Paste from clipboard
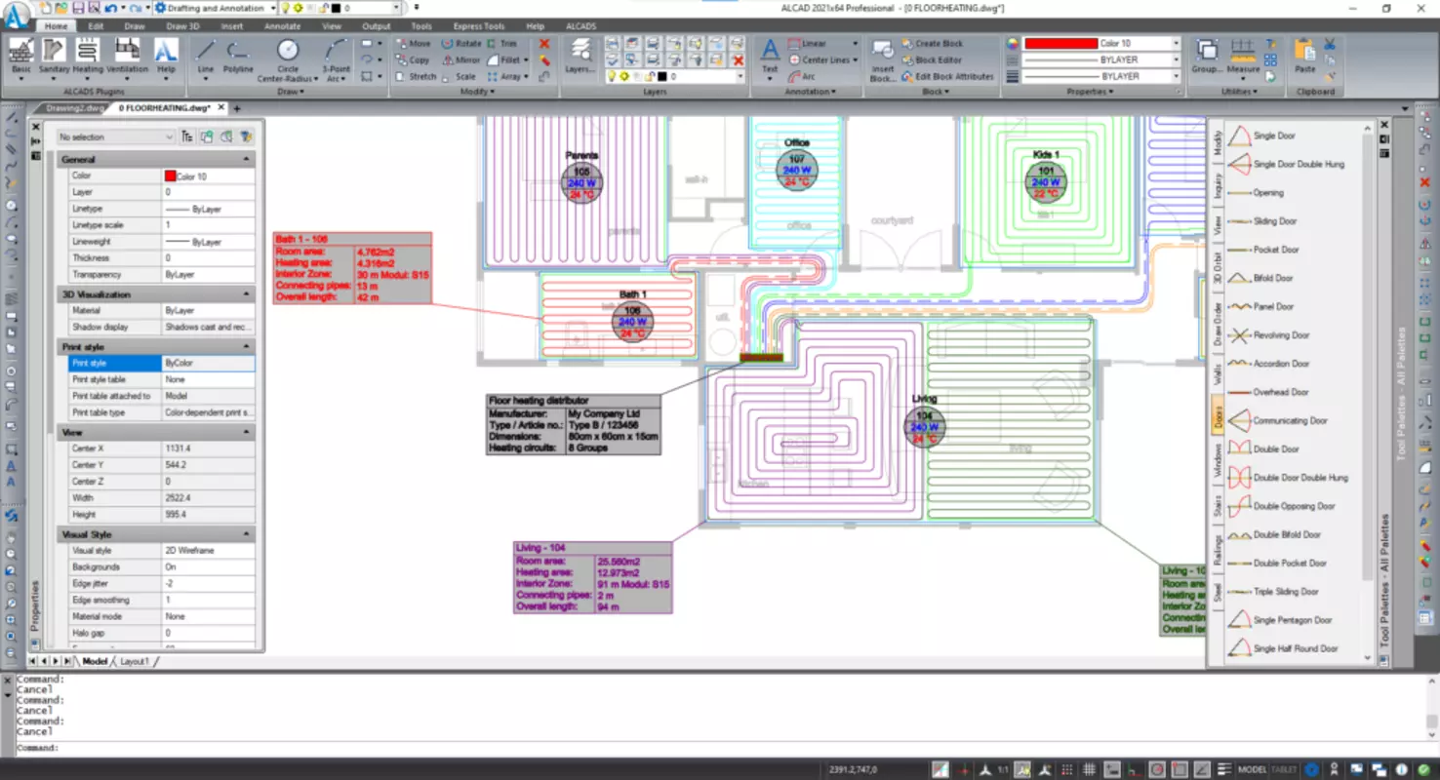The width and height of the screenshot is (1440, 780). coord(1305,57)
